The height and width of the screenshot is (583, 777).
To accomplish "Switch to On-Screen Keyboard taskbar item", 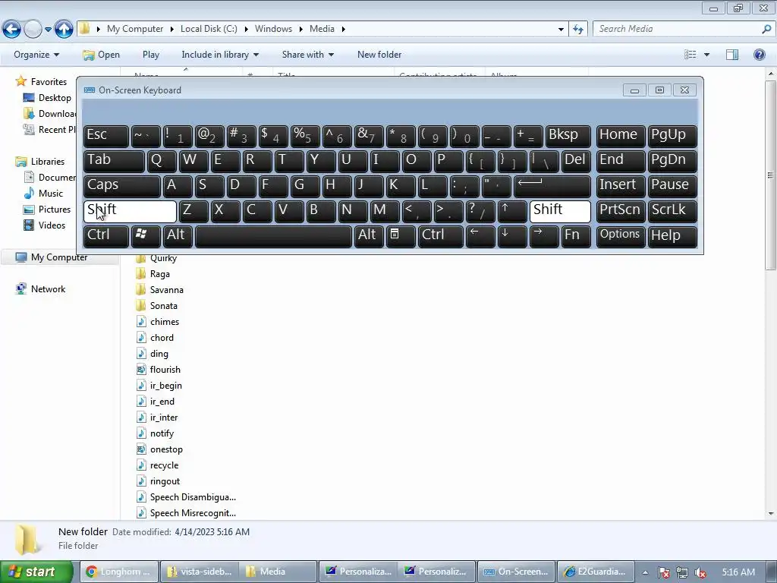I will pyautogui.click(x=516, y=572).
